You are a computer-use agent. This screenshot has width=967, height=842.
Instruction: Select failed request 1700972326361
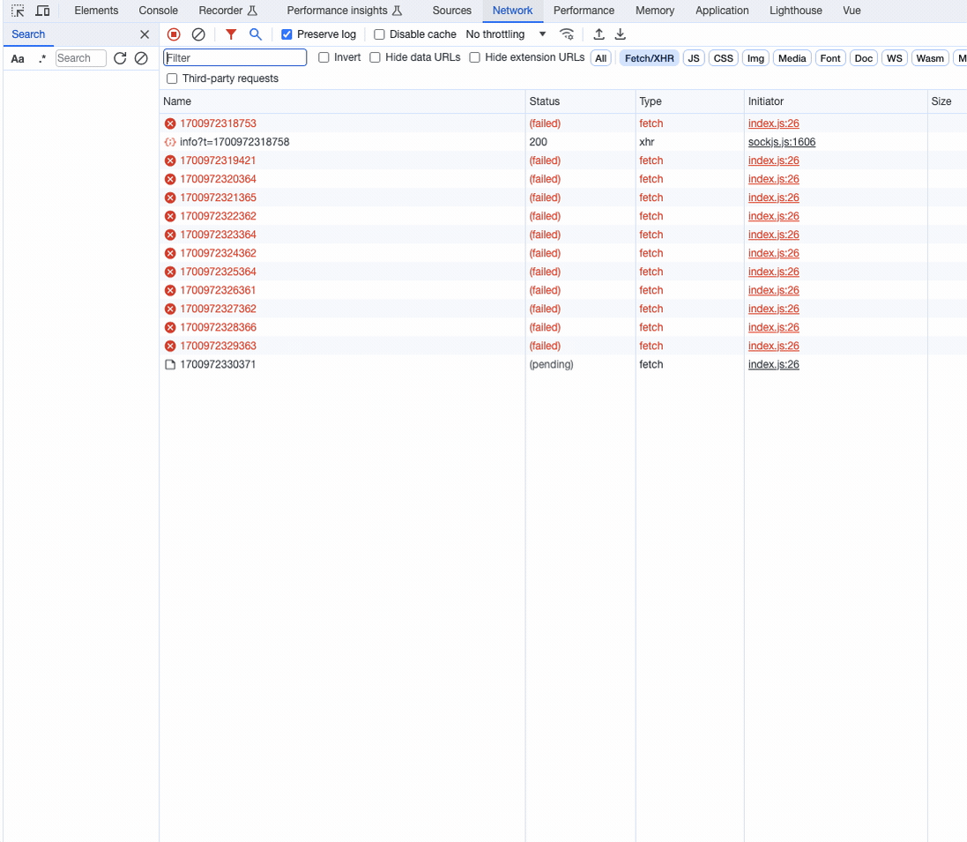[x=563, y=290]
